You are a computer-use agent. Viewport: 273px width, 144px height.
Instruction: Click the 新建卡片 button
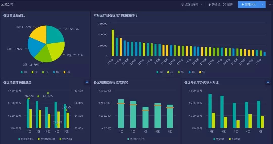pyautogui.click(x=249, y=5)
